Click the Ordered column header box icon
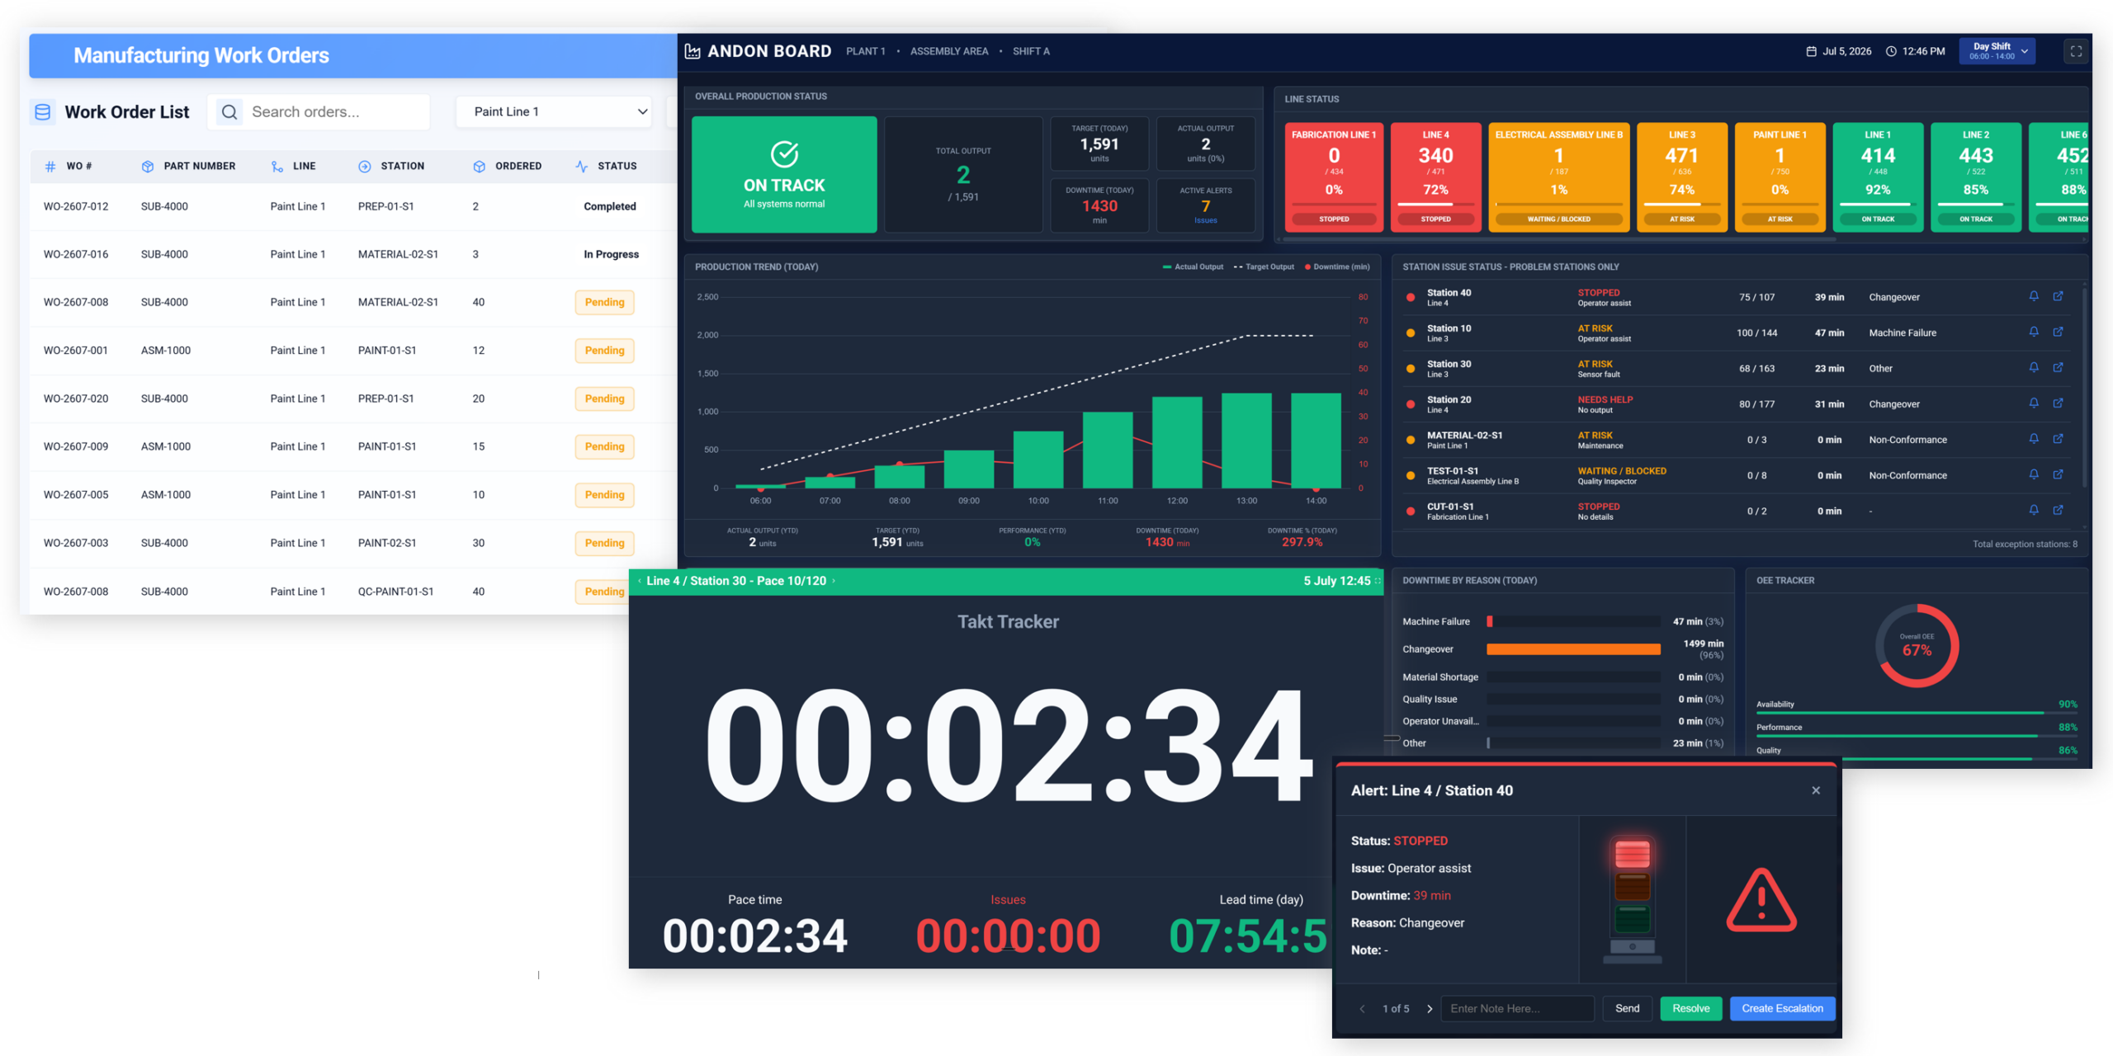The width and height of the screenshot is (2113, 1056). tap(480, 166)
